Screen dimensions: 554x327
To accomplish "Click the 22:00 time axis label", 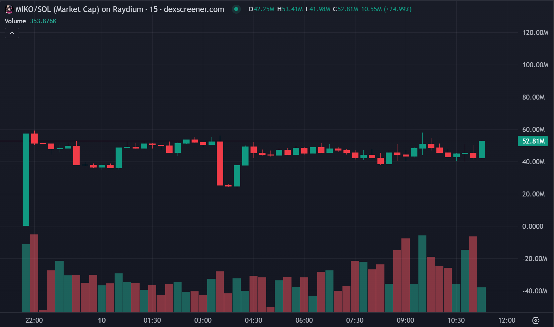I will pyautogui.click(x=34, y=320).
